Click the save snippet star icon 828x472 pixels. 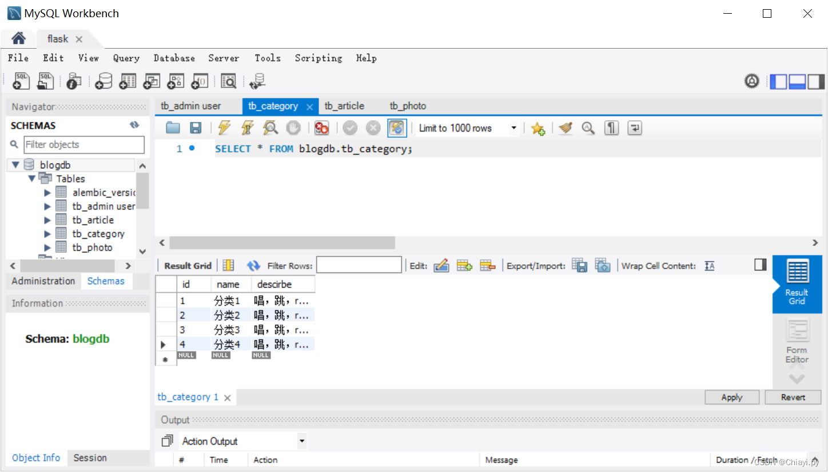[x=538, y=128]
